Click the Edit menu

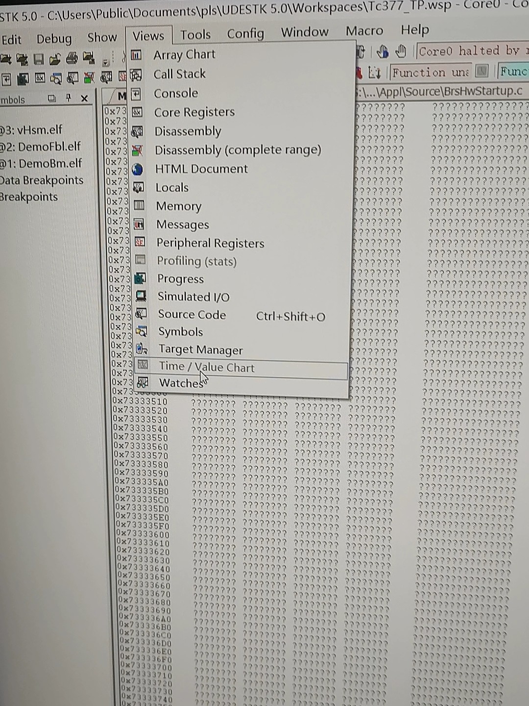coord(11,40)
